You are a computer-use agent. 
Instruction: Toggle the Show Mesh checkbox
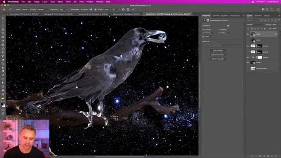coord(69,10)
